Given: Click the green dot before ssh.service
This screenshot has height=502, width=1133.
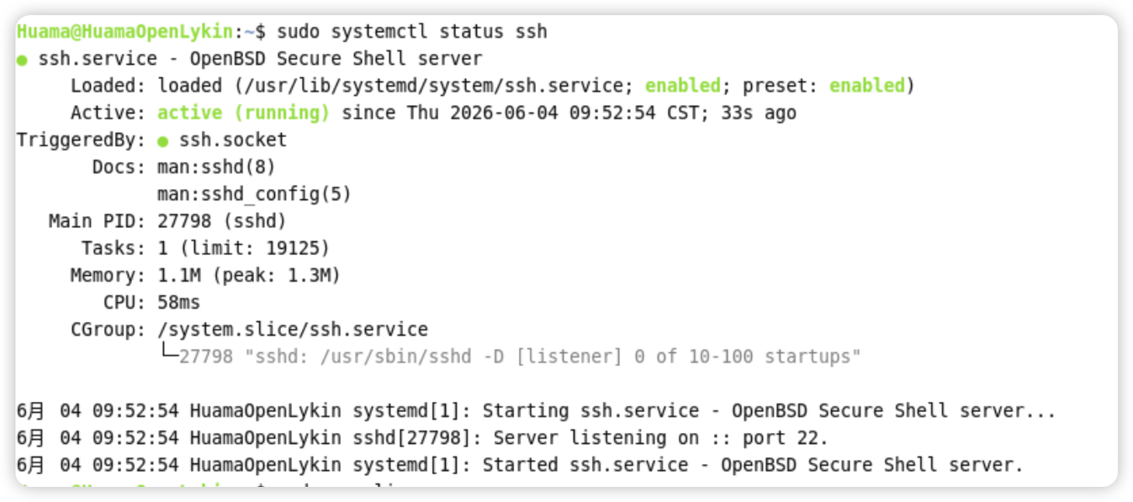Looking at the screenshot, I should 22,60.
